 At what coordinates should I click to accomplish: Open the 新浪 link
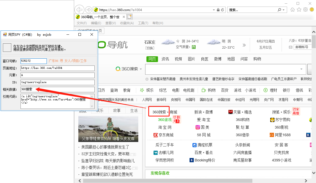[198, 112]
